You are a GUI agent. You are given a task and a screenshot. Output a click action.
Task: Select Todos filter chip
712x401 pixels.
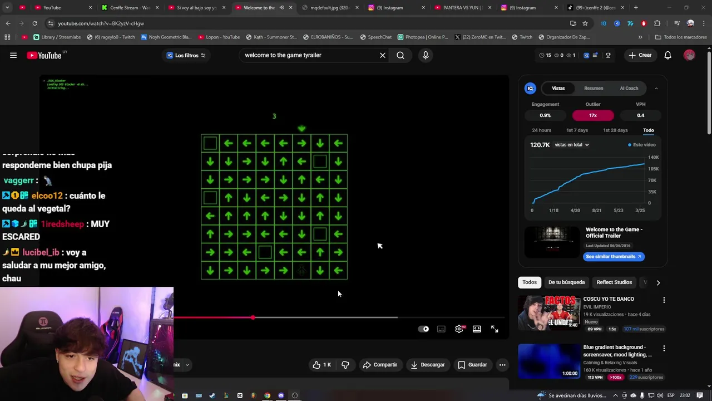click(530, 282)
